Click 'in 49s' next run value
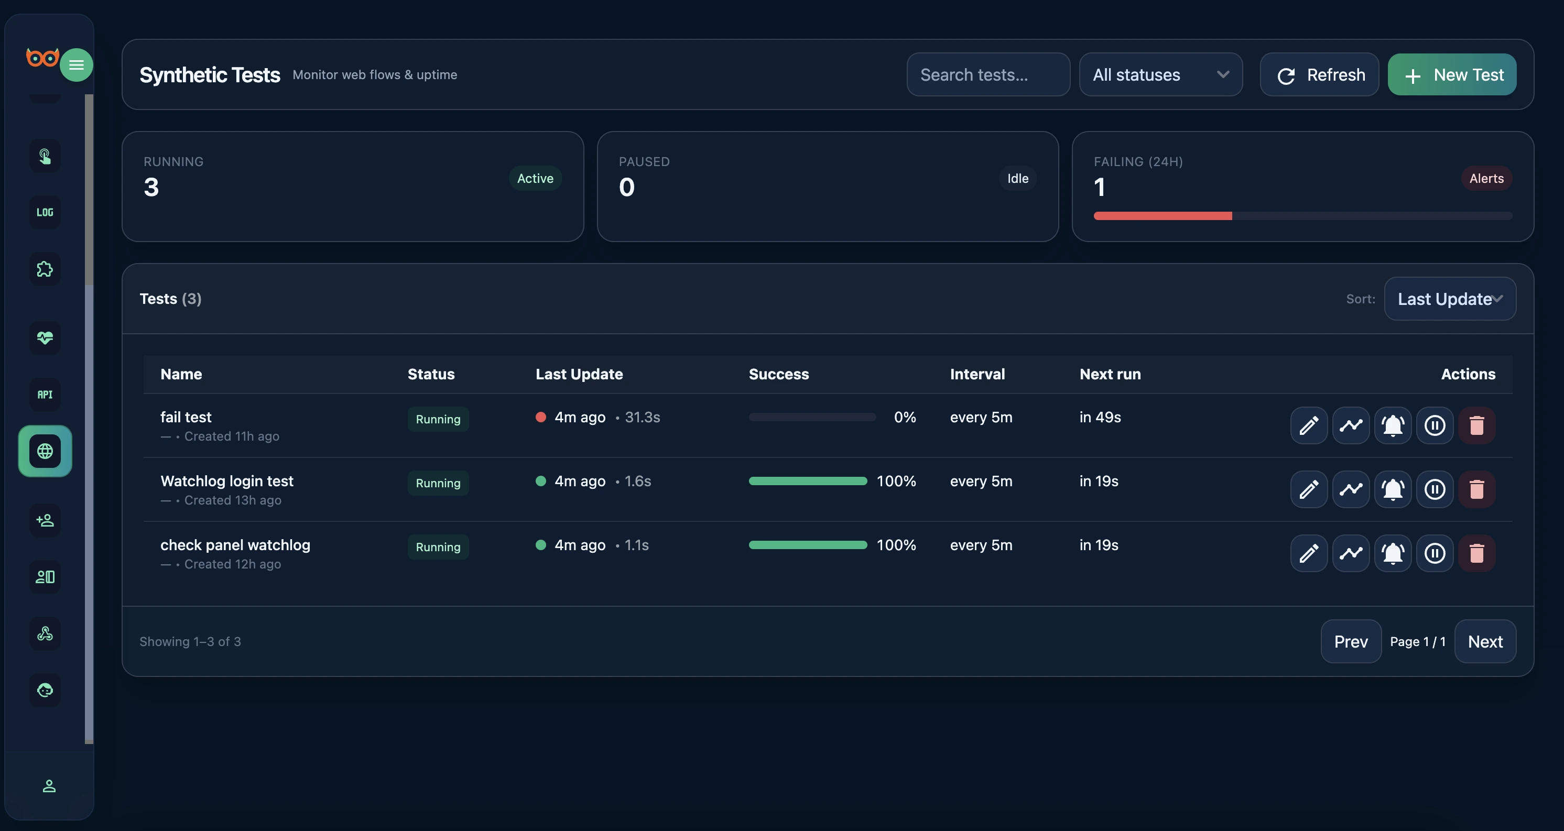Image resolution: width=1564 pixels, height=831 pixels. pos(1100,417)
